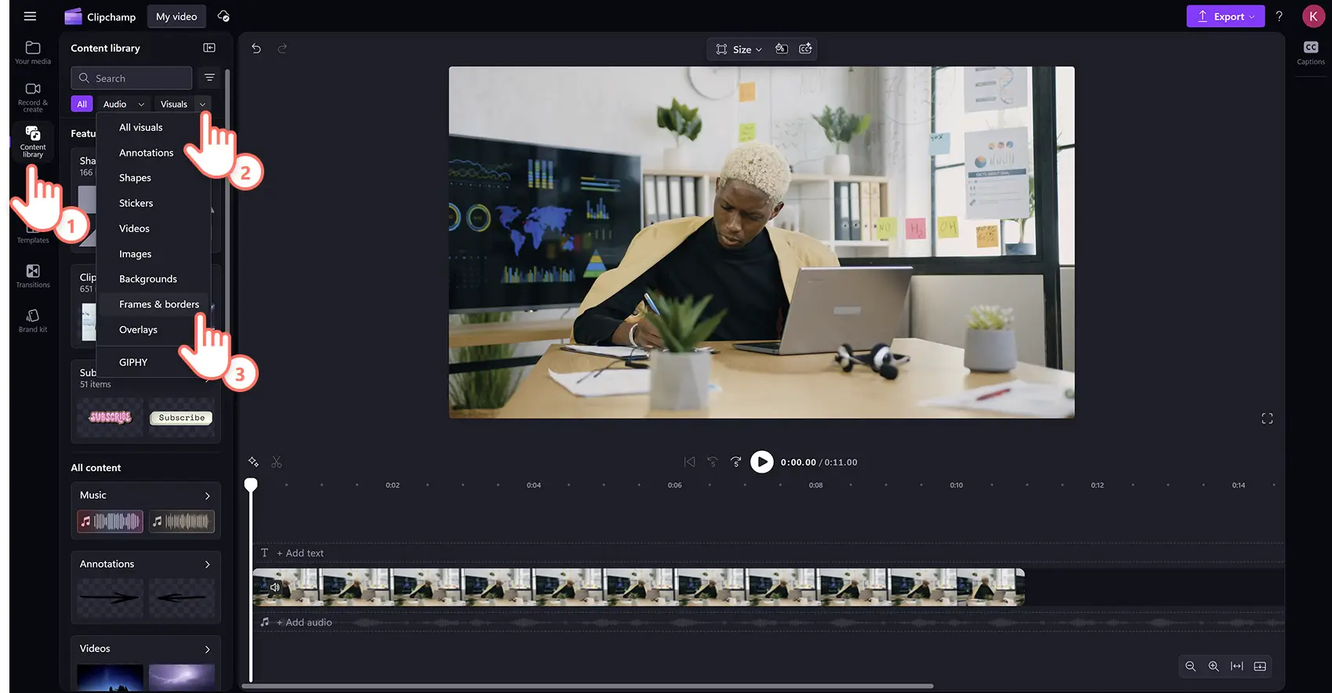
Task: Click the timeline playhead handle
Action: click(x=251, y=485)
